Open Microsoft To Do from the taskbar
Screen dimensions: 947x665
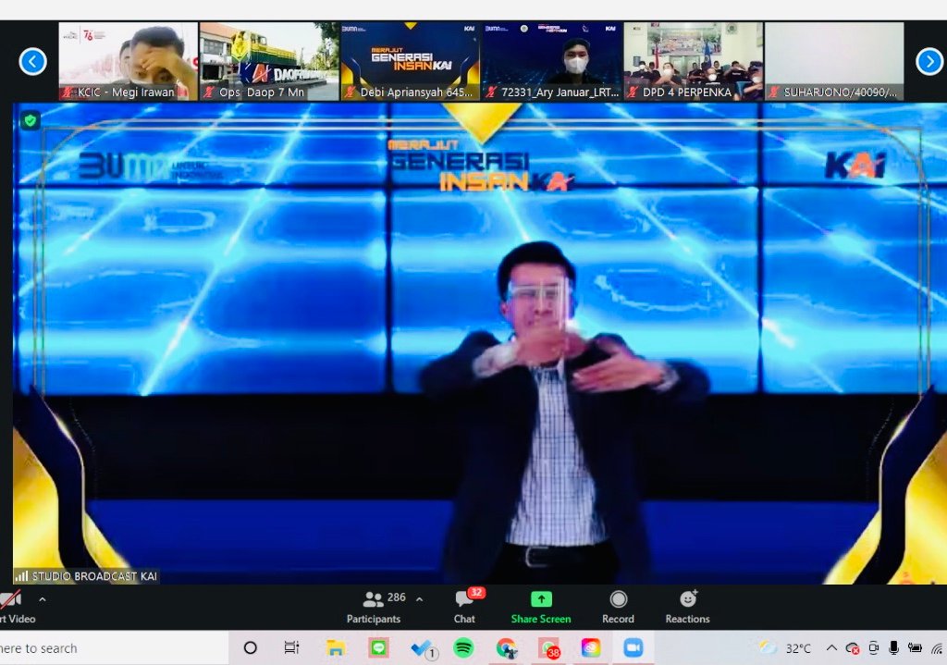(x=422, y=648)
